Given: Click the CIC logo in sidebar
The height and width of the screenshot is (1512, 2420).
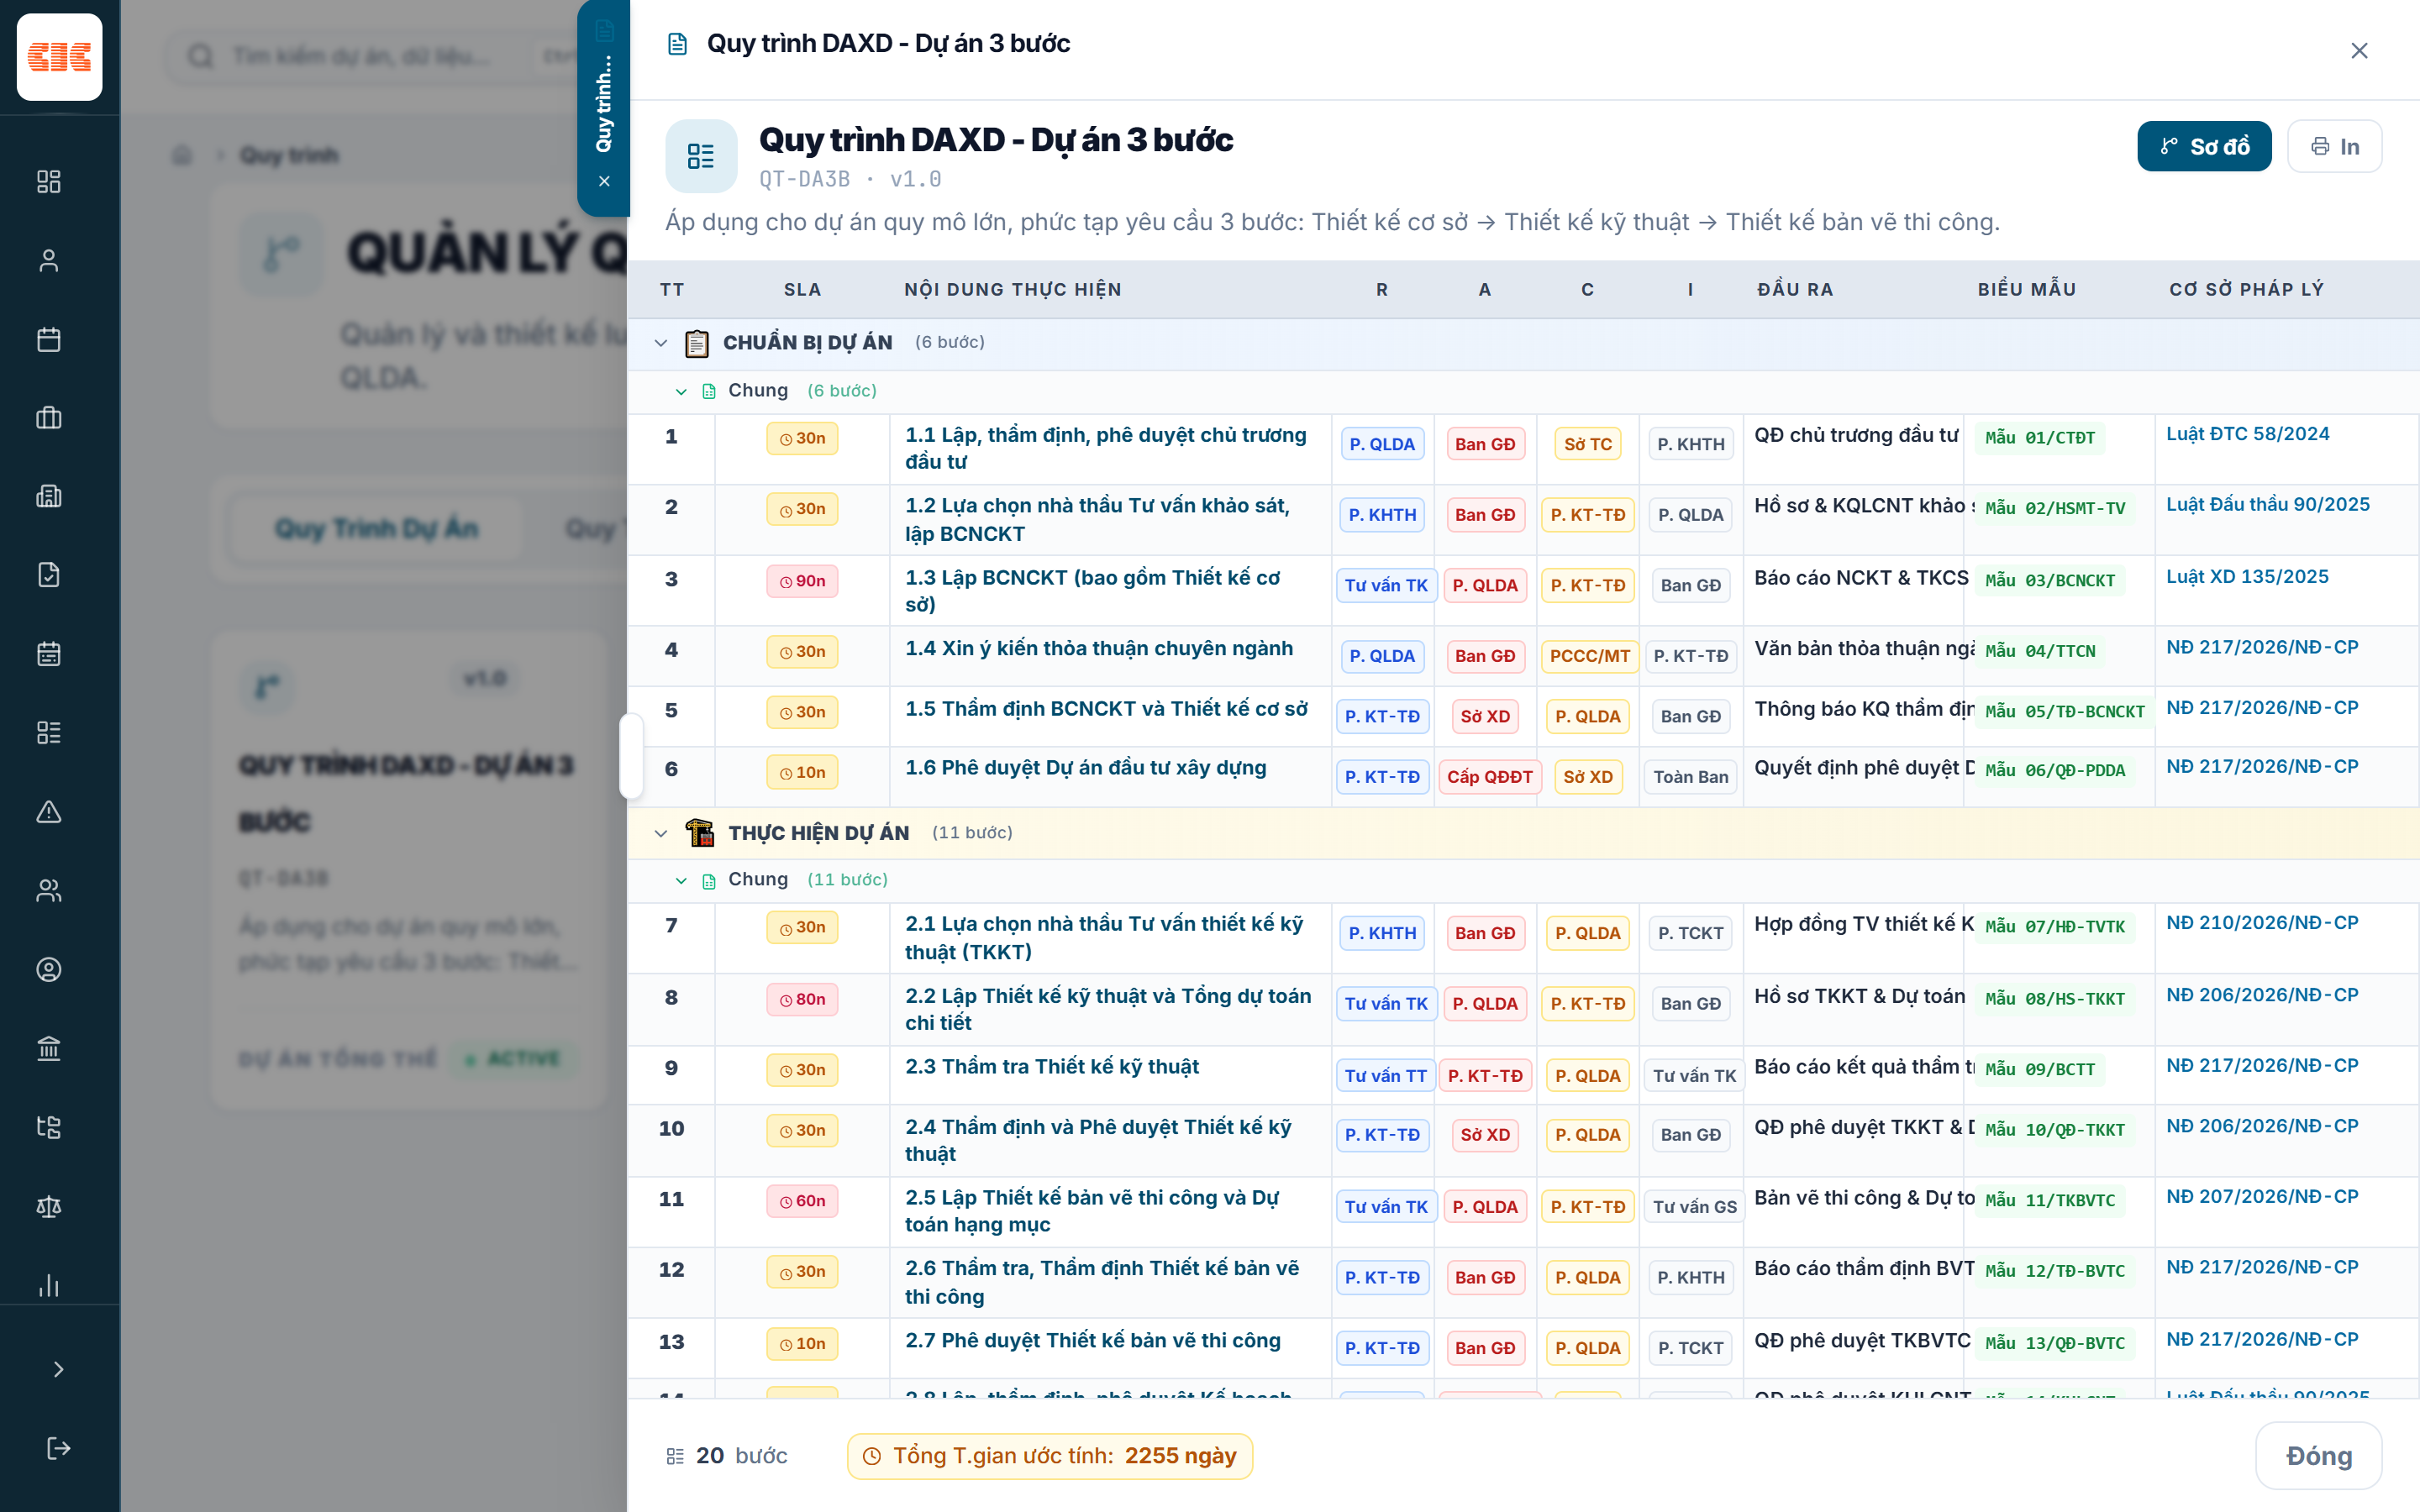Looking at the screenshot, I should pos(59,57).
